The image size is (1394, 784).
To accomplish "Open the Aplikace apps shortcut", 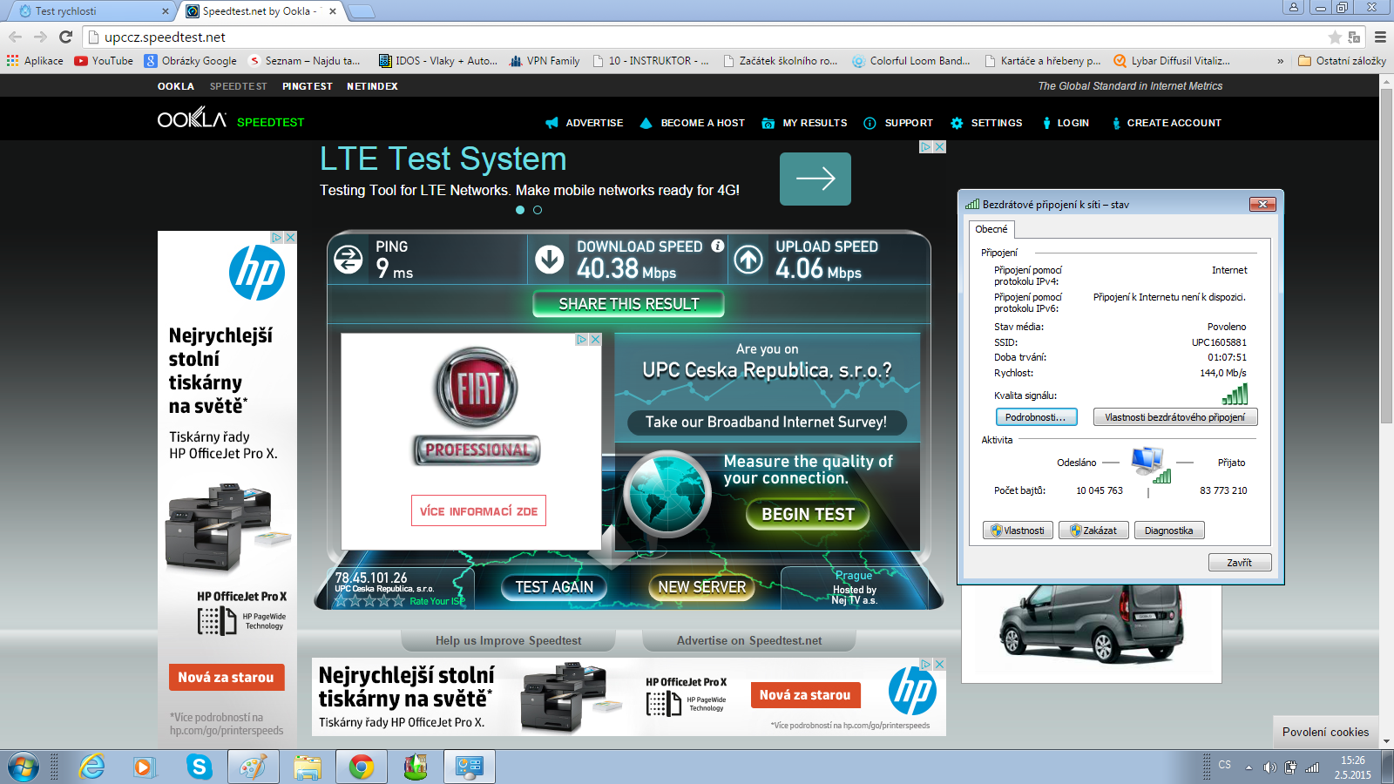I will coord(35,61).
